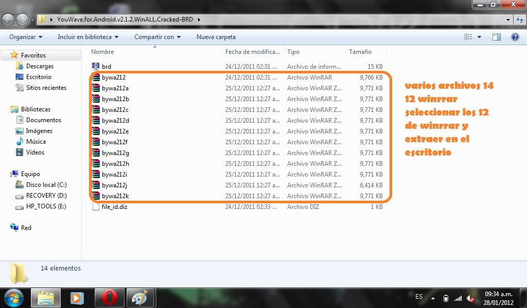Select Bibliotecas in the navigation pane
This screenshot has height=308, width=527.
[36, 109]
